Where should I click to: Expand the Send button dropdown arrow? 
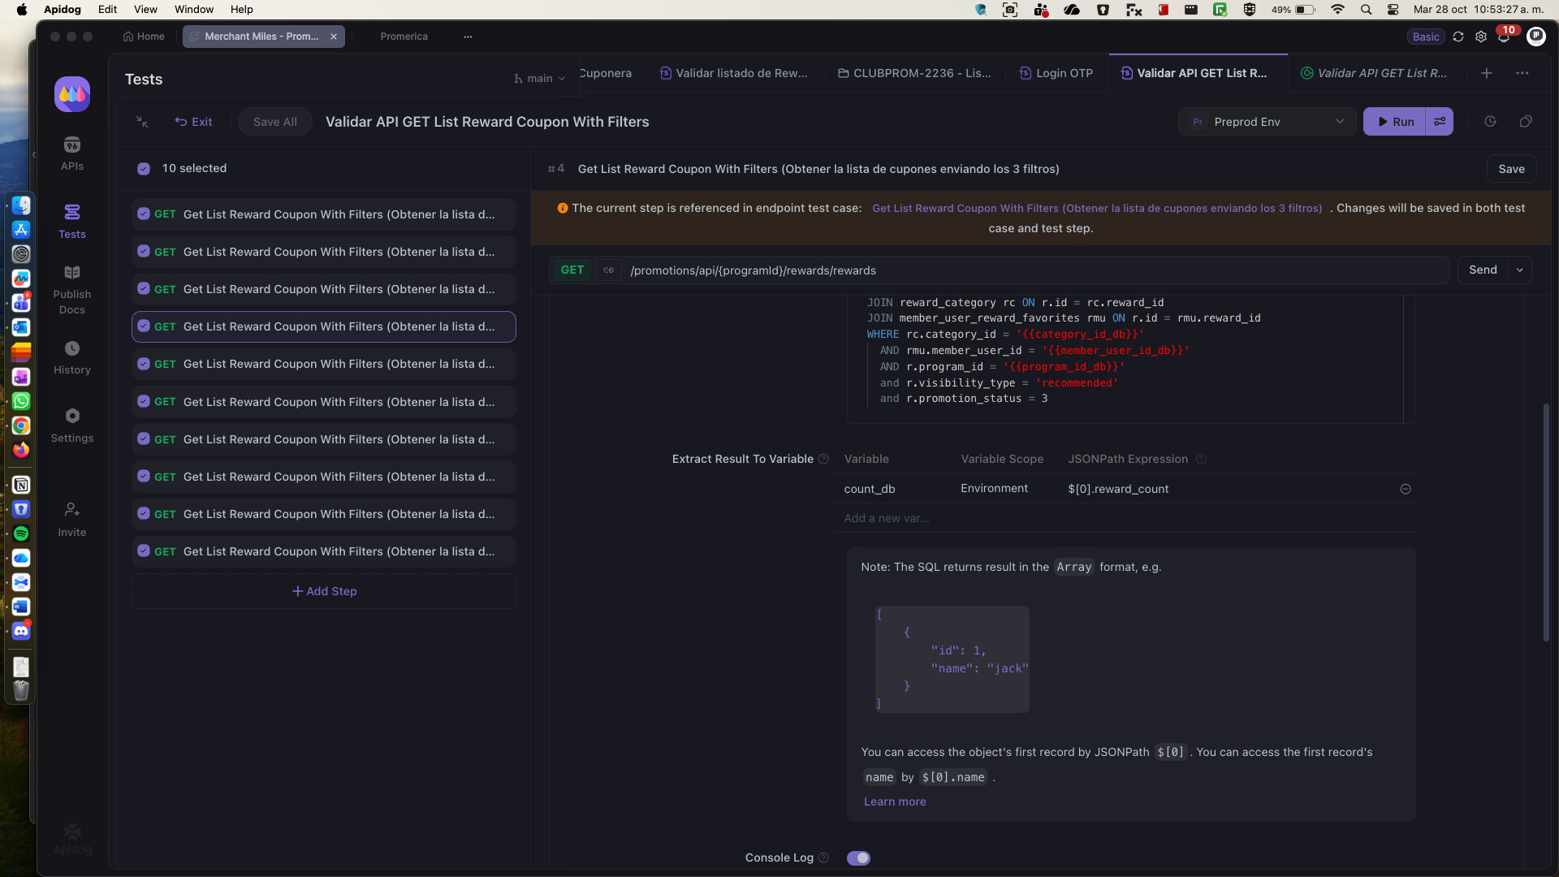click(1519, 270)
